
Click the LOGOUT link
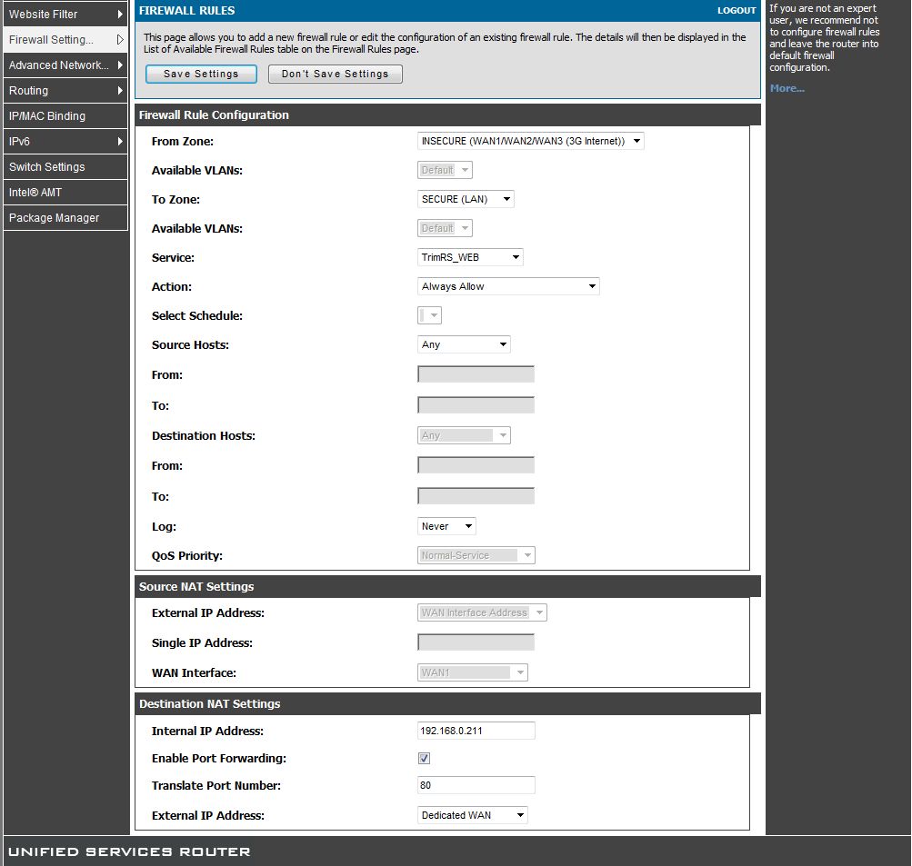(736, 11)
